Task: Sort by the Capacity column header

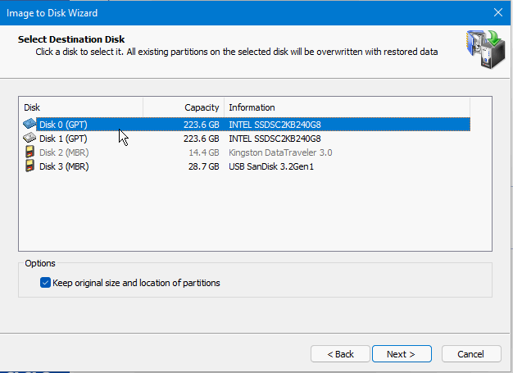Action: [183, 107]
